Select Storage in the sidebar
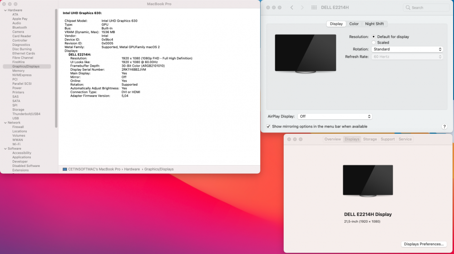Image resolution: width=454 pixels, height=254 pixels. click(18, 110)
